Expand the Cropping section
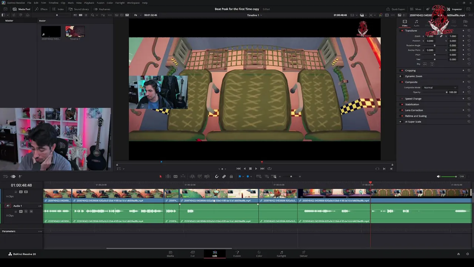The image size is (474, 267). click(x=410, y=70)
